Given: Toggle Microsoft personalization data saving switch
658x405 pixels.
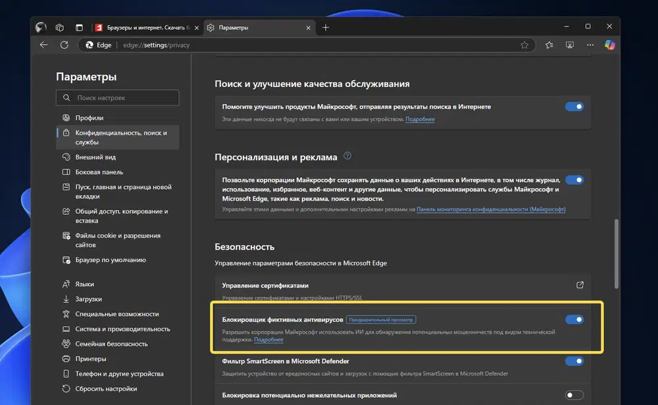Looking at the screenshot, I should (x=574, y=180).
